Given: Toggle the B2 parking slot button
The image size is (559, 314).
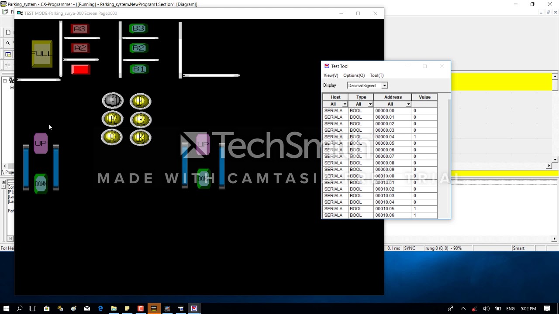Looking at the screenshot, I should (x=139, y=48).
